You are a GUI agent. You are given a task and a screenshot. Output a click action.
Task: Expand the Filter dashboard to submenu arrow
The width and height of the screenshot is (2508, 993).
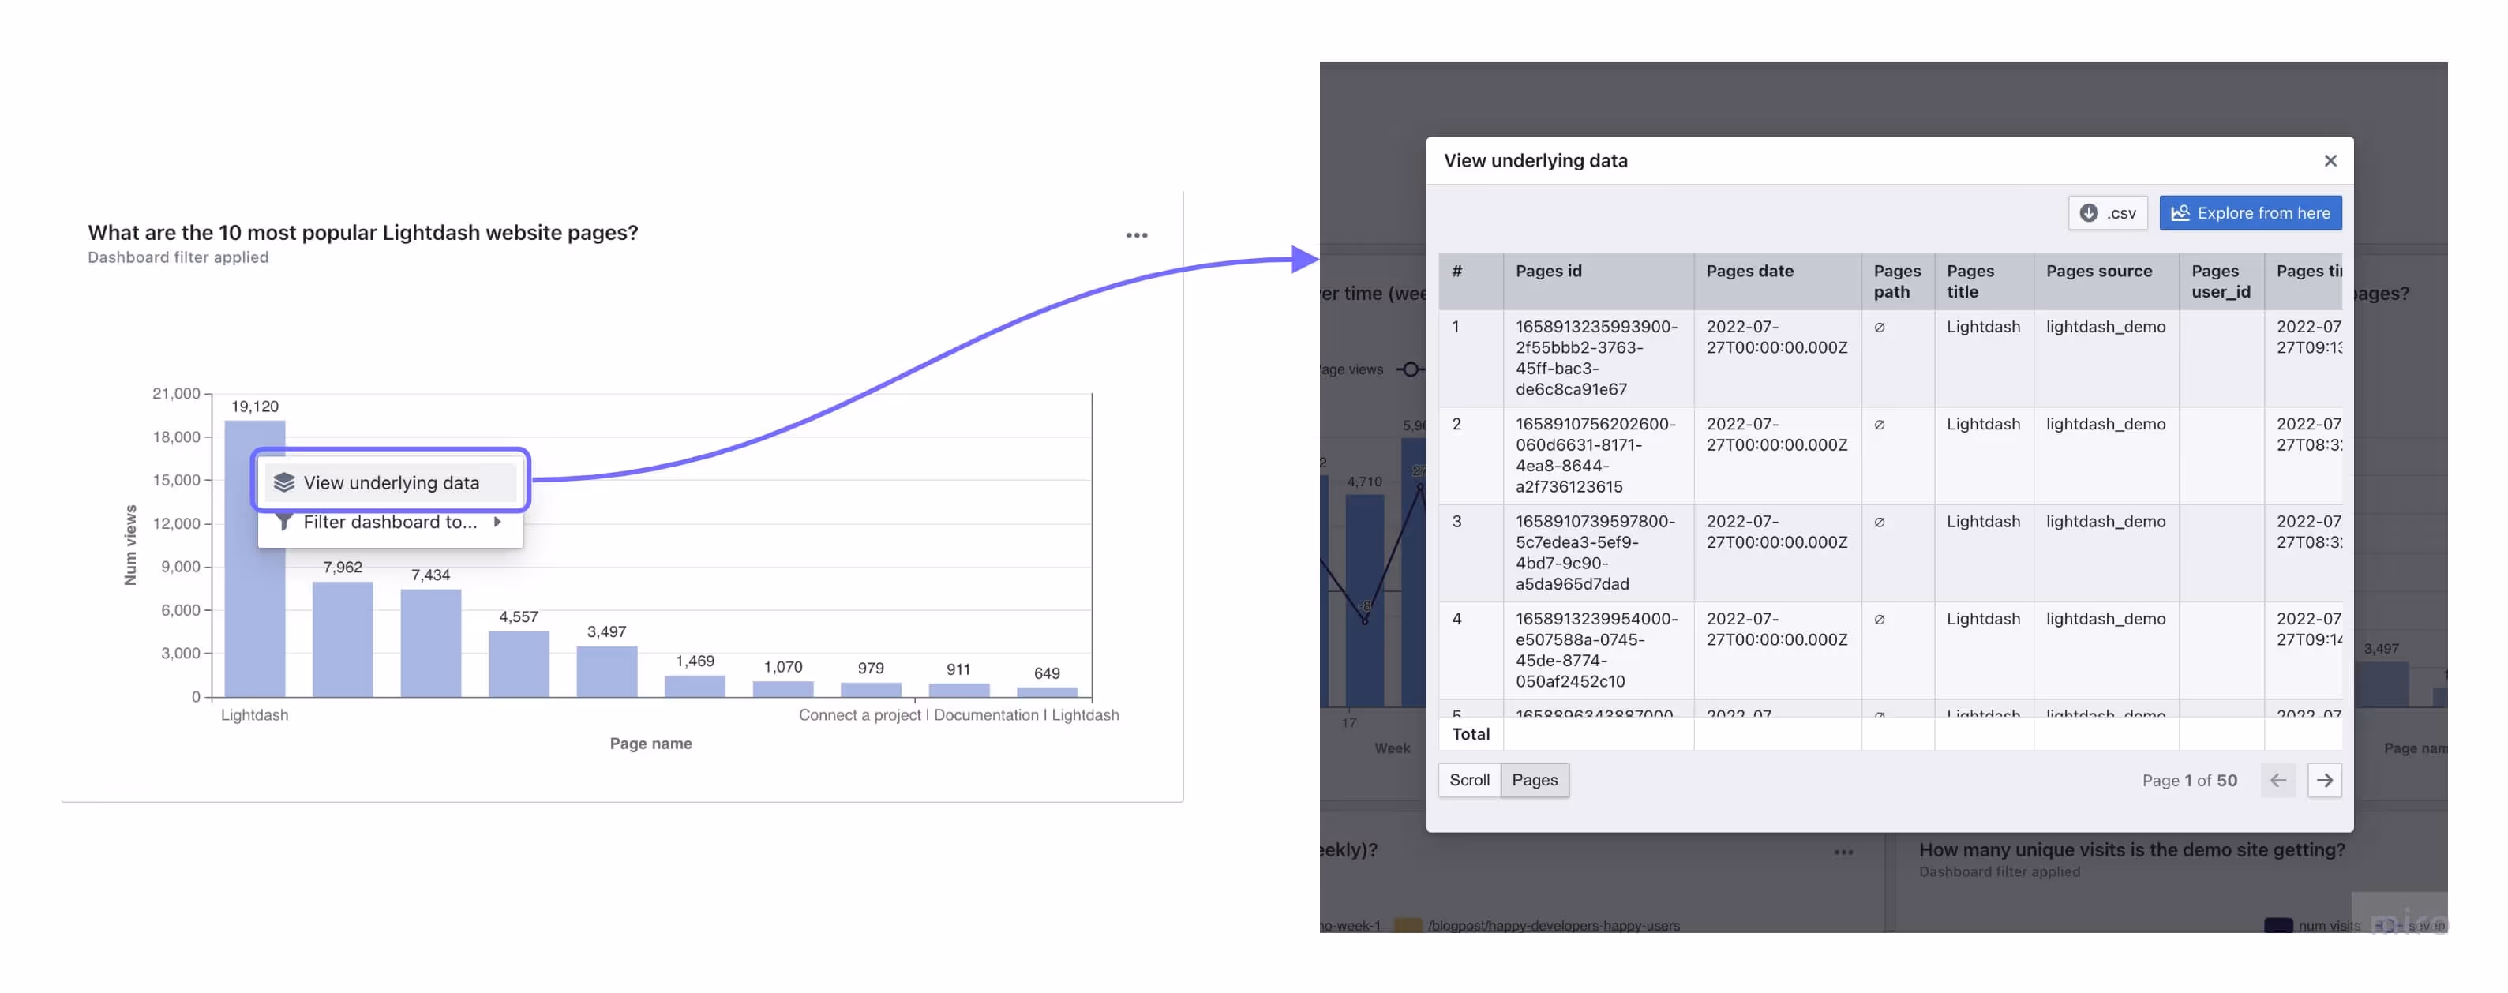tap(497, 523)
